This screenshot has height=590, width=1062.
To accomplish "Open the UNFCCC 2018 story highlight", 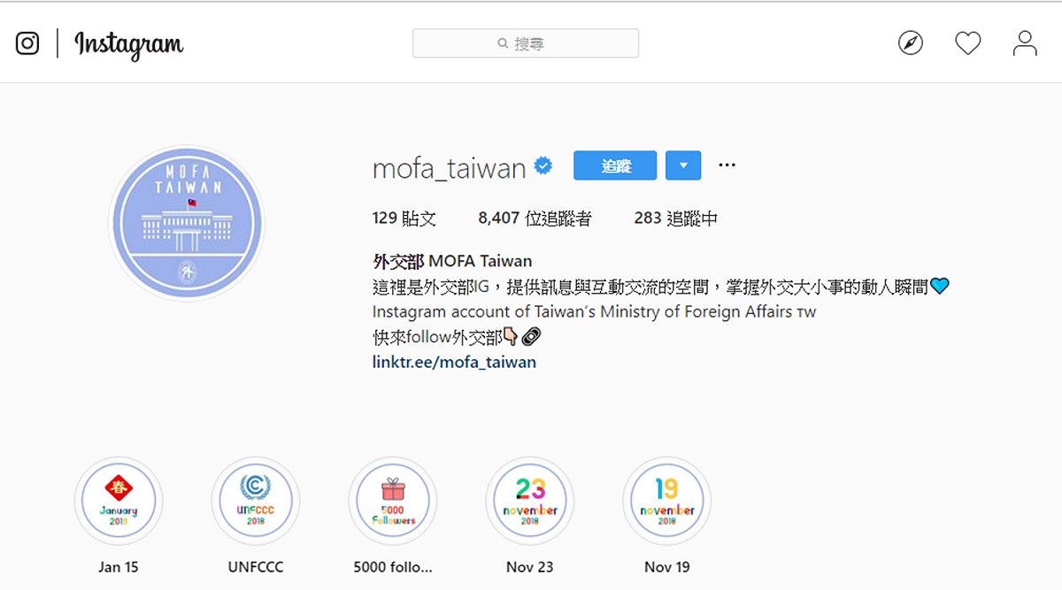I will (256, 501).
